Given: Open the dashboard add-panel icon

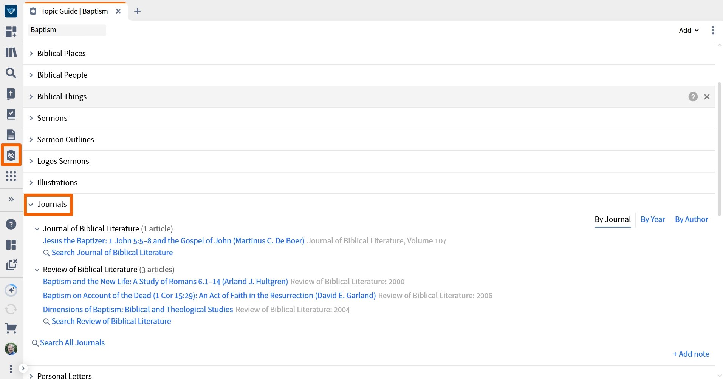Looking at the screenshot, I should tap(11, 32).
